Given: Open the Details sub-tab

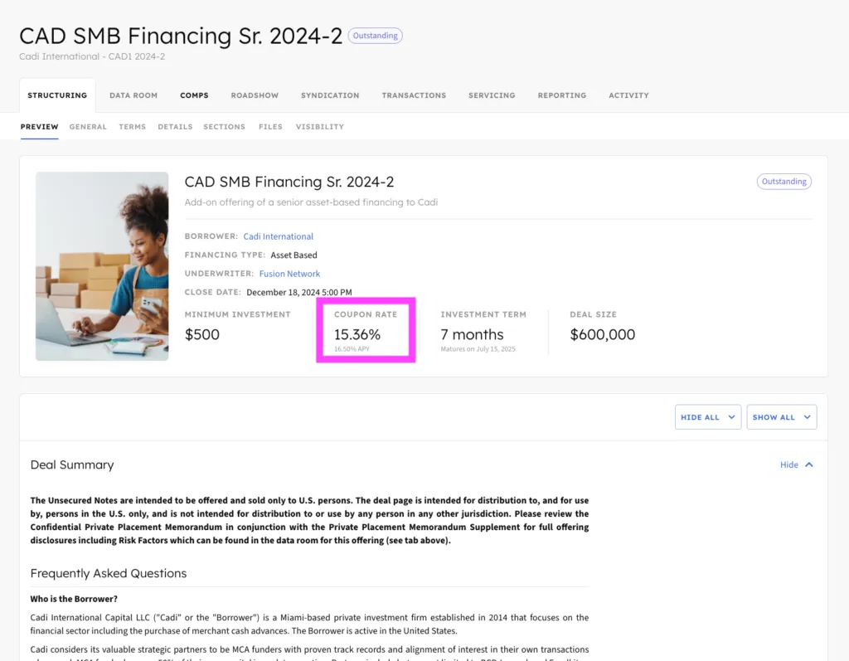Looking at the screenshot, I should click(175, 127).
